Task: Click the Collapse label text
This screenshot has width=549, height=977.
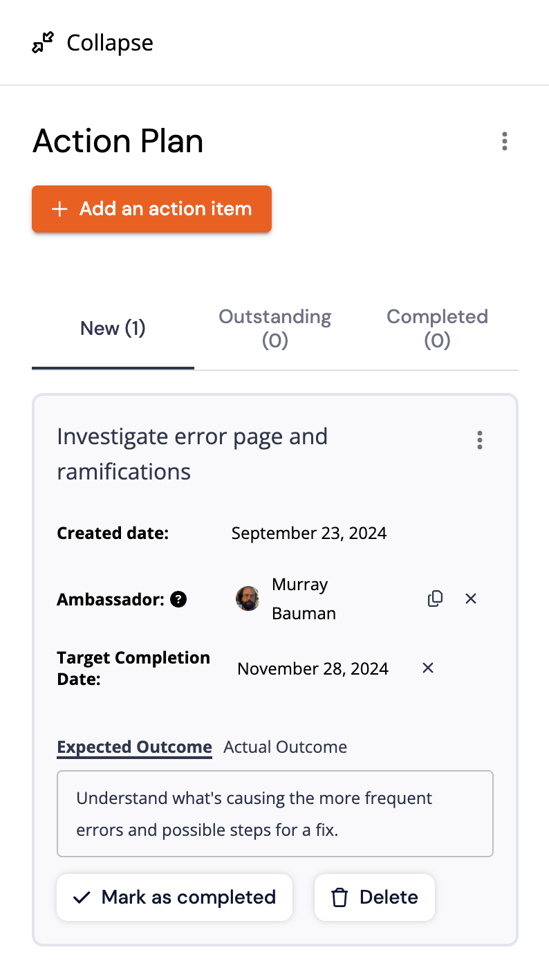Action: click(110, 43)
